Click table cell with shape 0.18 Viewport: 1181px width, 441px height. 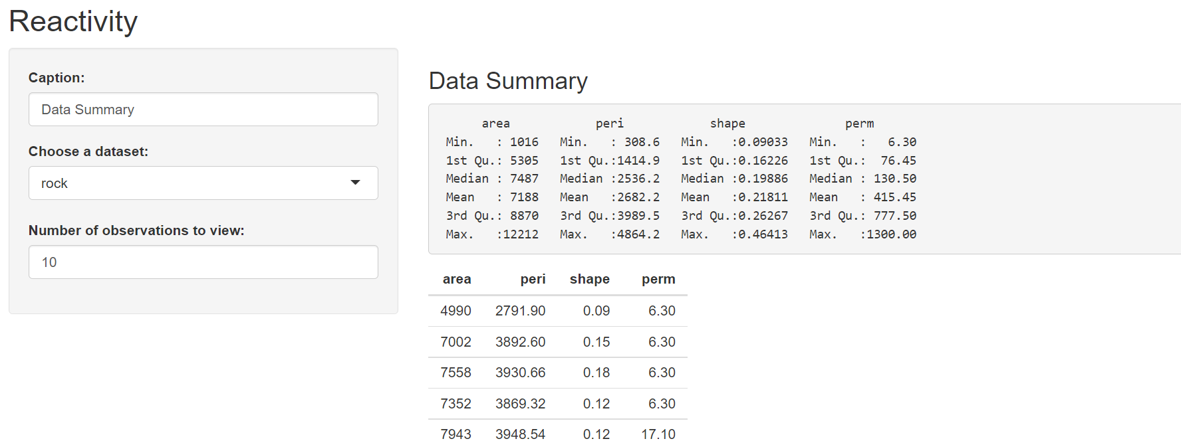point(596,373)
